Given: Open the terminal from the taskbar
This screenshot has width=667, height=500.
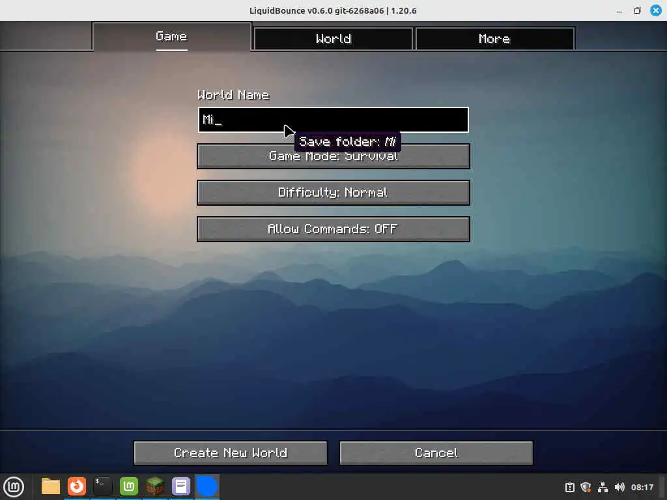Looking at the screenshot, I should pos(102,486).
